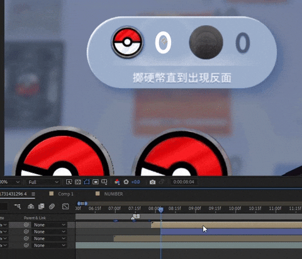Enable Motion Blur for layers
Screen dimensions: 302x259
point(52,207)
